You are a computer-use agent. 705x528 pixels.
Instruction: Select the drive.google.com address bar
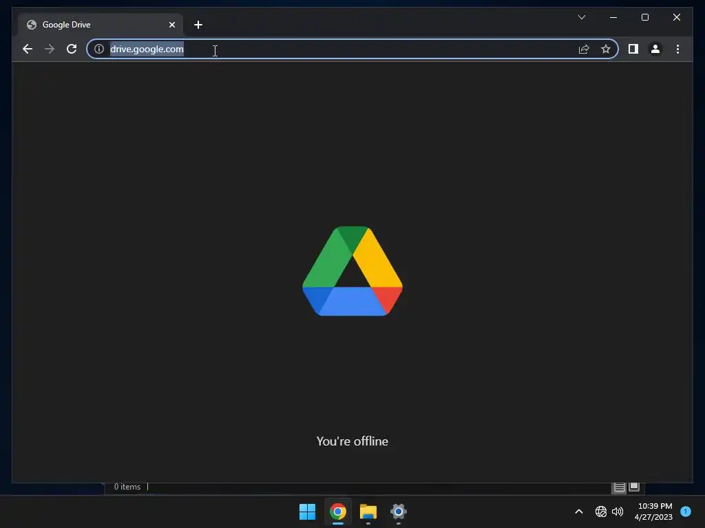coord(352,49)
